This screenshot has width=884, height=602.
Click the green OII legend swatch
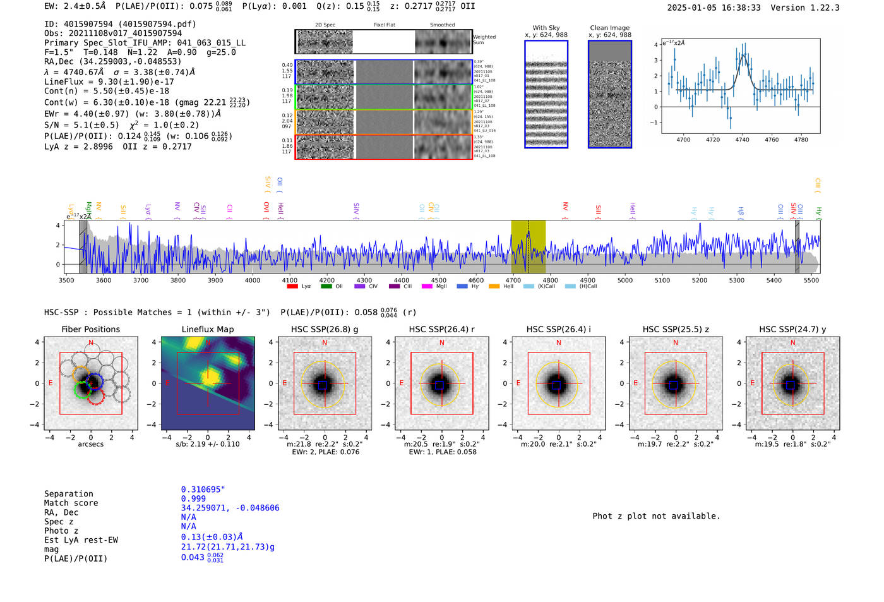(x=326, y=287)
